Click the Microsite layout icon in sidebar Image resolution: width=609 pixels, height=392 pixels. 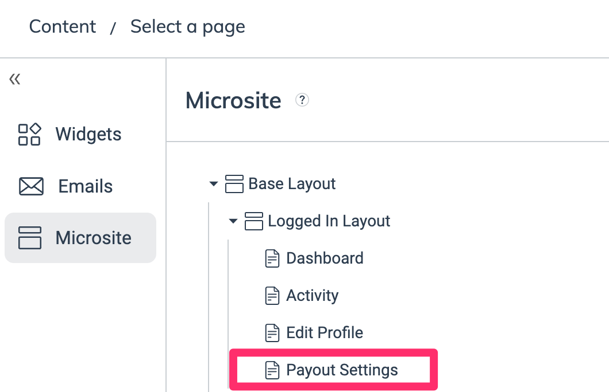[30, 237]
